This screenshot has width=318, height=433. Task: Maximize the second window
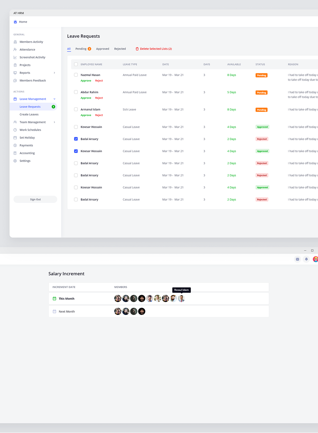pyautogui.click(x=312, y=250)
